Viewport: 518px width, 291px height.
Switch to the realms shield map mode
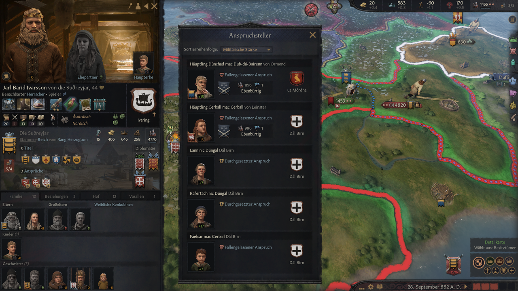tap(479, 261)
